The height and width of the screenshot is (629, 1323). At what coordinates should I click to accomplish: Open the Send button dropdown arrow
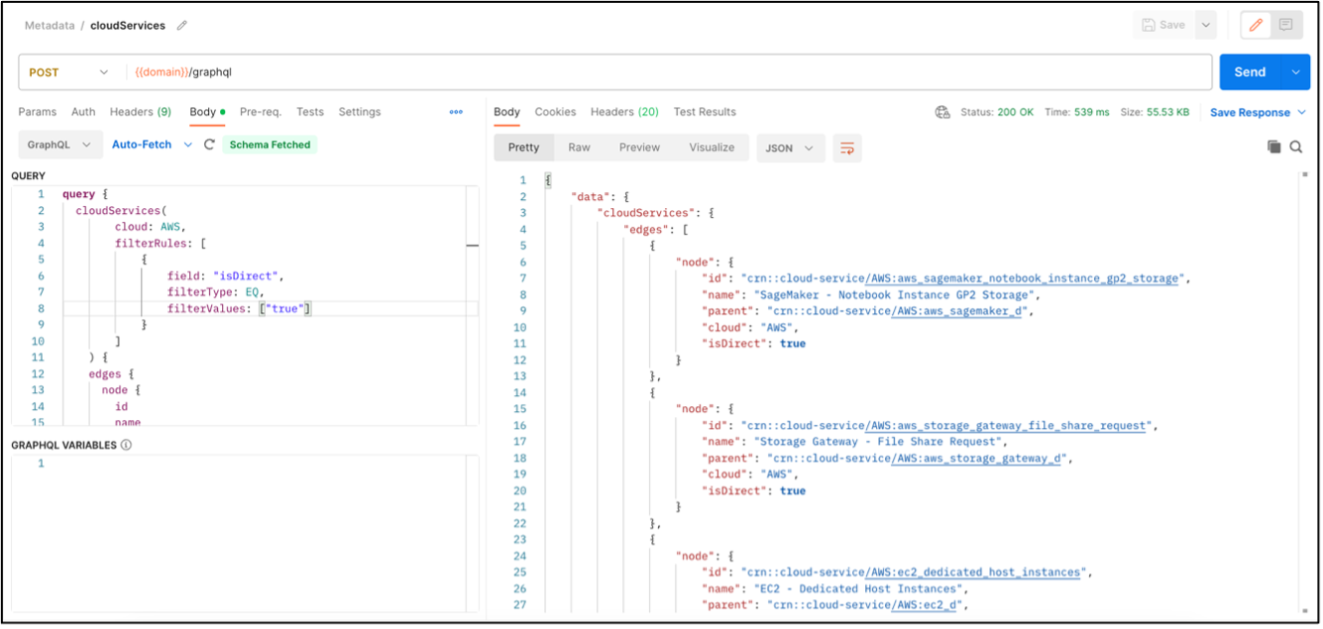pyautogui.click(x=1296, y=72)
